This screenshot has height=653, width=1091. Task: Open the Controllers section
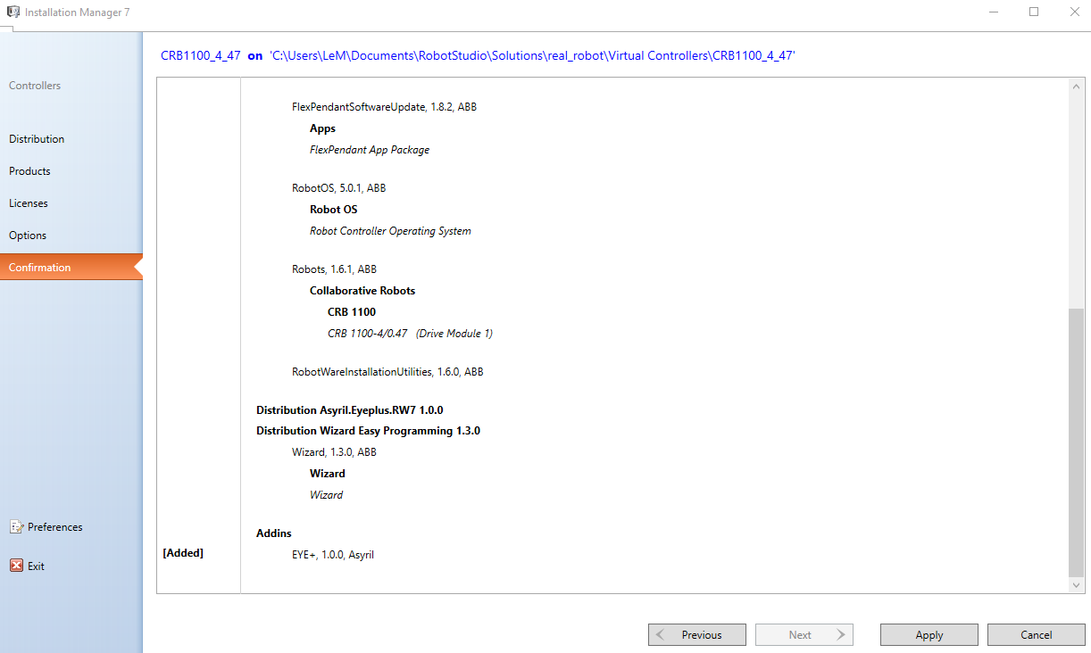click(35, 86)
